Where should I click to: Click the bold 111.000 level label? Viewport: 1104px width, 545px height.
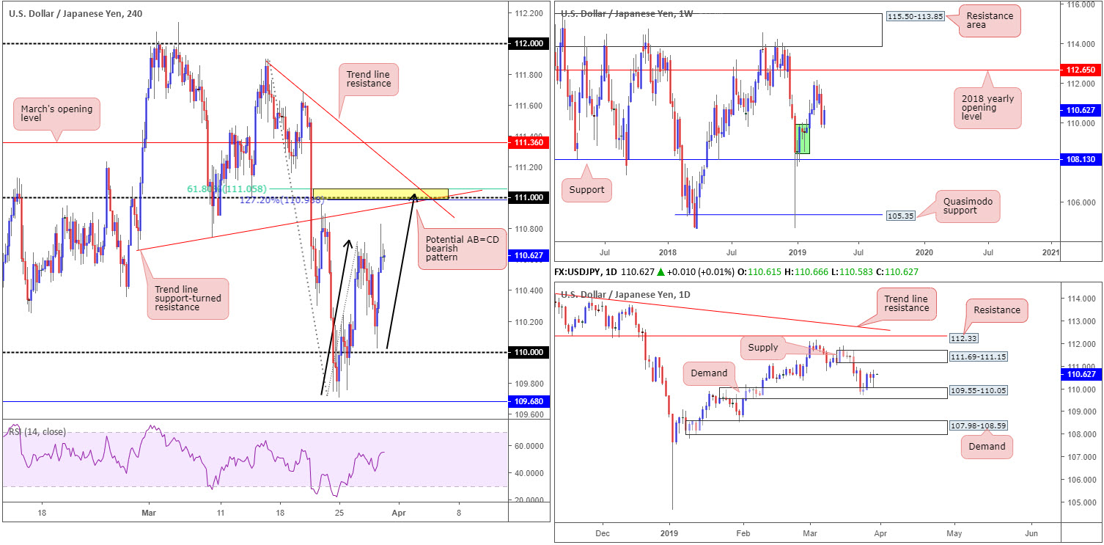tap(529, 198)
